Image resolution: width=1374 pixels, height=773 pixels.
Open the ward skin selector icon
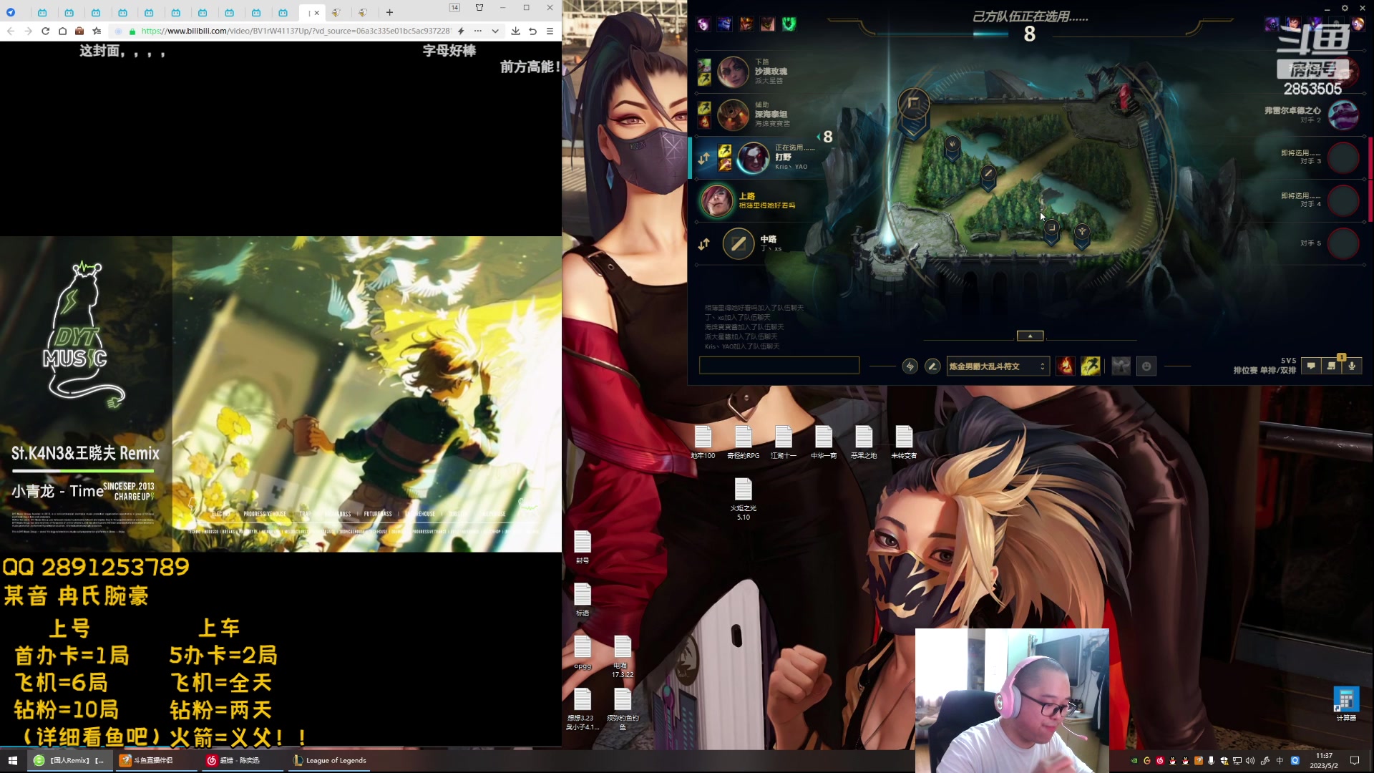pos(1121,366)
